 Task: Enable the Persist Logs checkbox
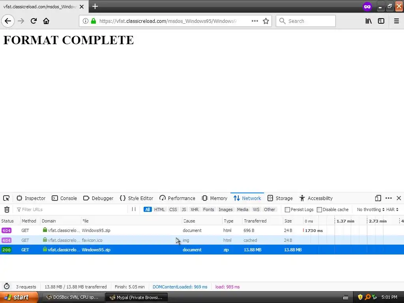pyautogui.click(x=287, y=209)
